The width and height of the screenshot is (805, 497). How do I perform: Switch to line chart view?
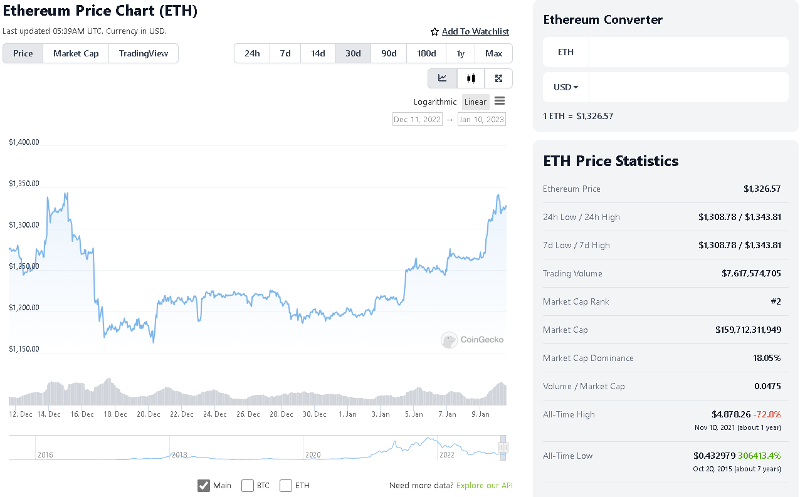pyautogui.click(x=443, y=78)
